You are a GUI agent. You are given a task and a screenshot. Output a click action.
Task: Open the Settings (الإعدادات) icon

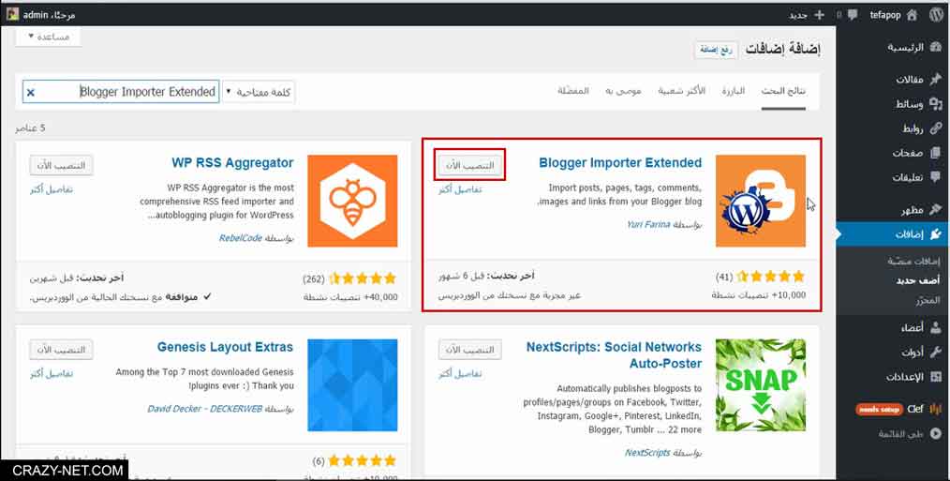coord(935,377)
